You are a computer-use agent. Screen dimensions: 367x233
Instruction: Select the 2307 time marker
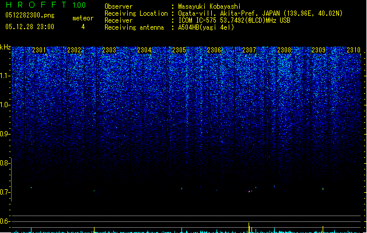(249, 50)
